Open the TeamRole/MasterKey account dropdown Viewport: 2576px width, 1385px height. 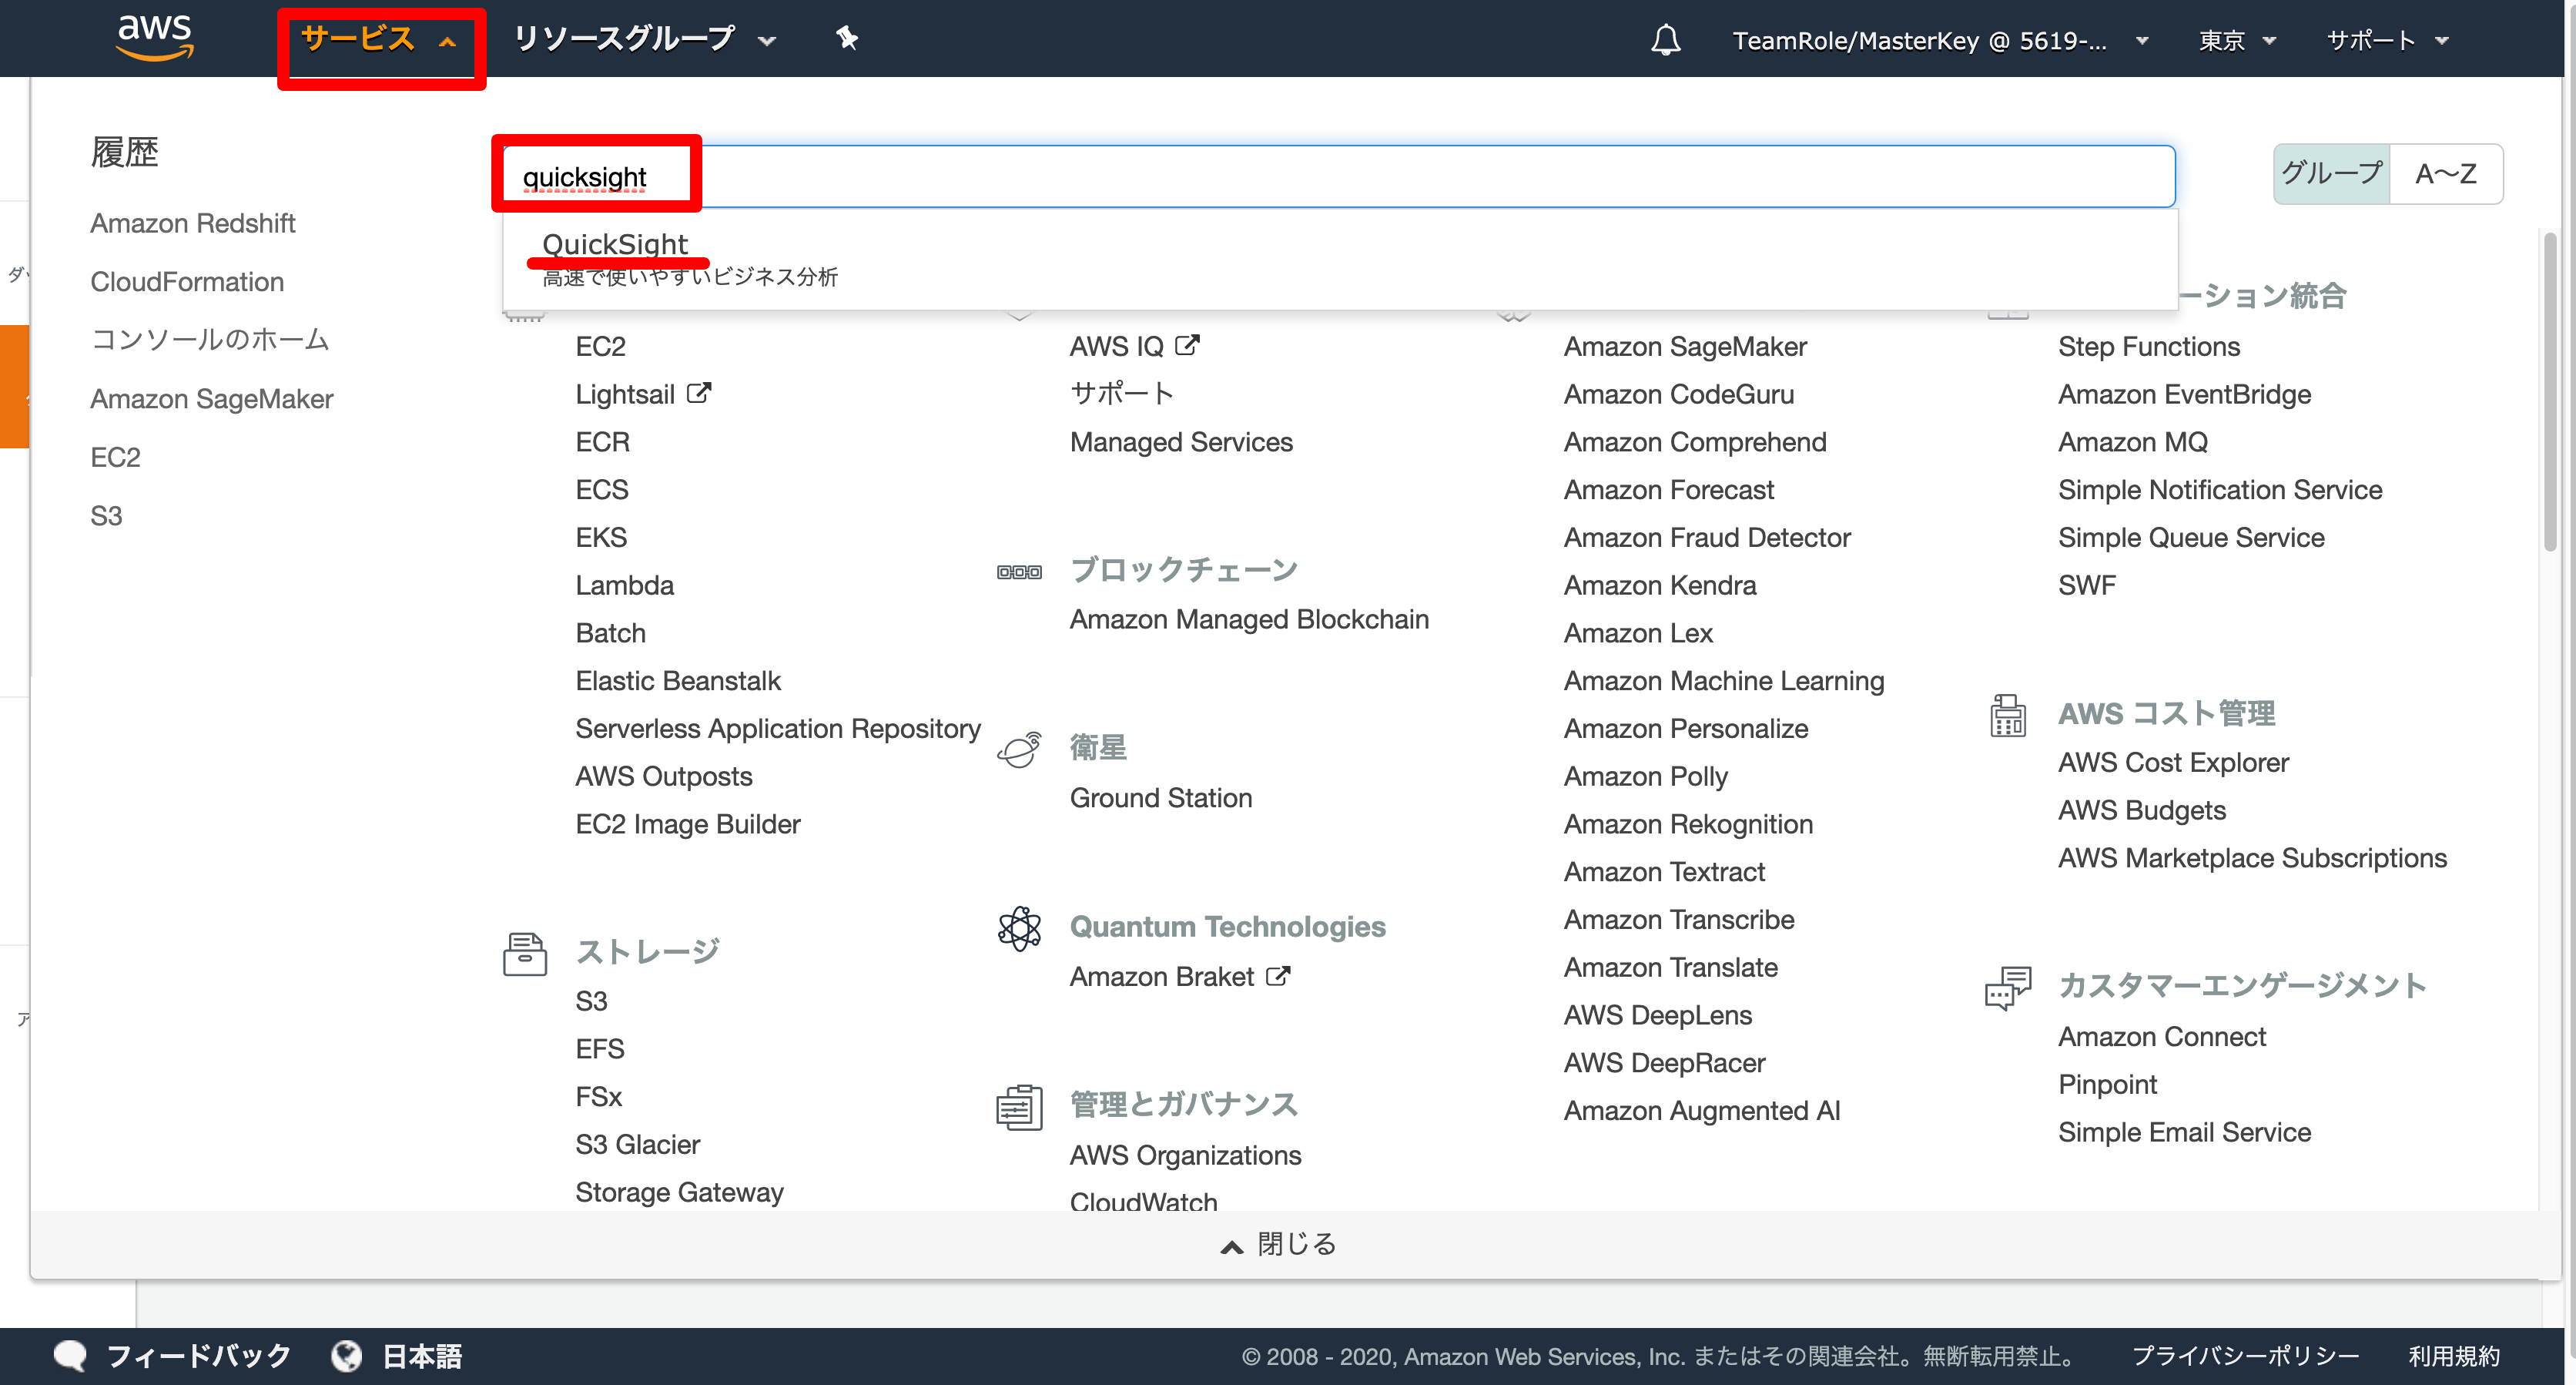point(1940,40)
